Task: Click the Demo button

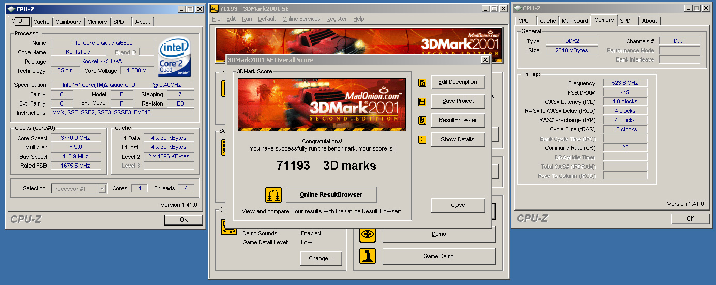Action: (439, 234)
